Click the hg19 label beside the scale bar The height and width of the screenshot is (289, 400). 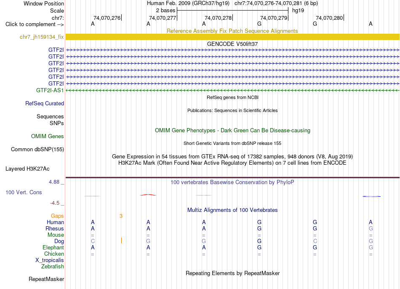click(298, 11)
